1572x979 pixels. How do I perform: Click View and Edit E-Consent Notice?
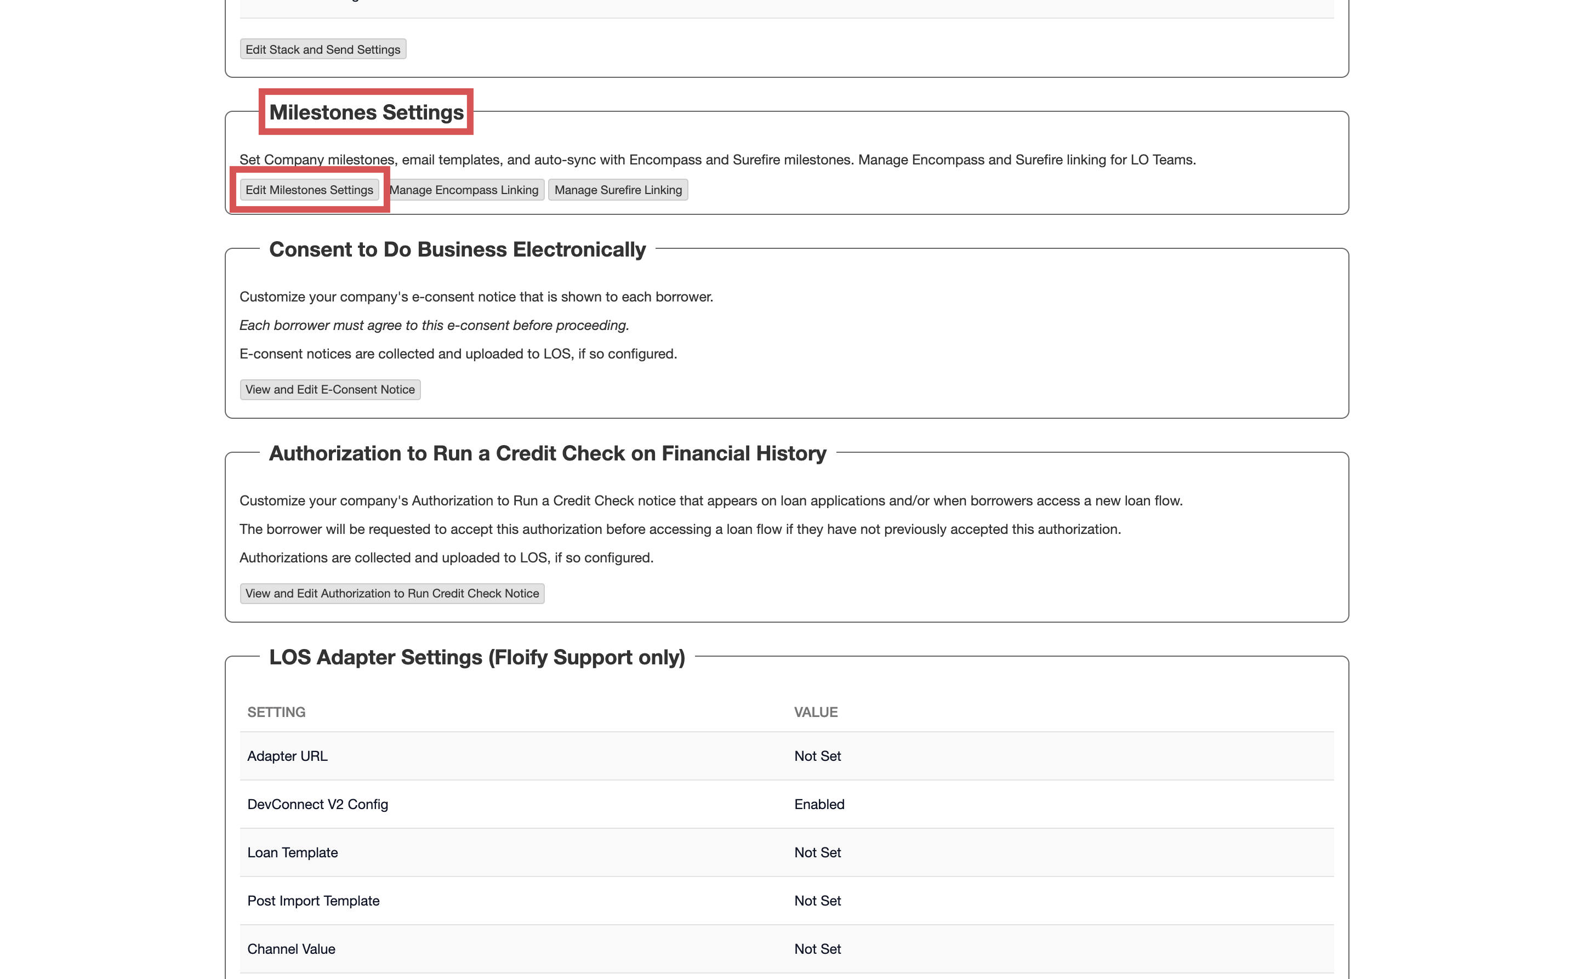[x=329, y=389]
